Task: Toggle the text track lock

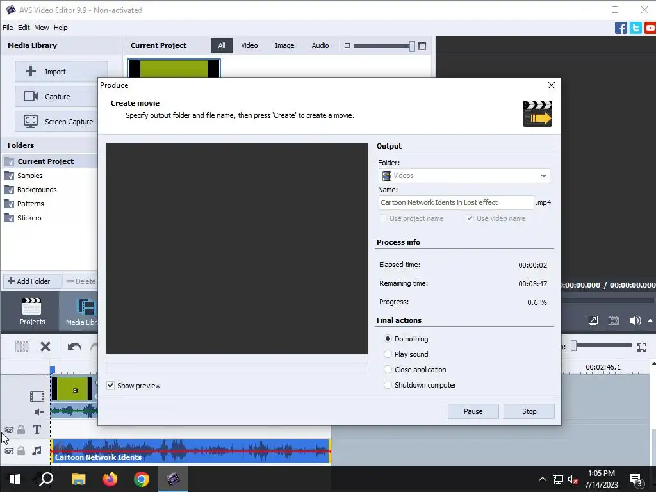Action: (21, 430)
